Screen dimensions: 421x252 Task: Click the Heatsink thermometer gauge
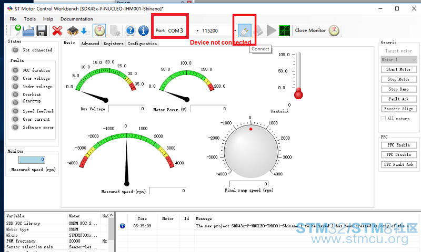point(298,76)
